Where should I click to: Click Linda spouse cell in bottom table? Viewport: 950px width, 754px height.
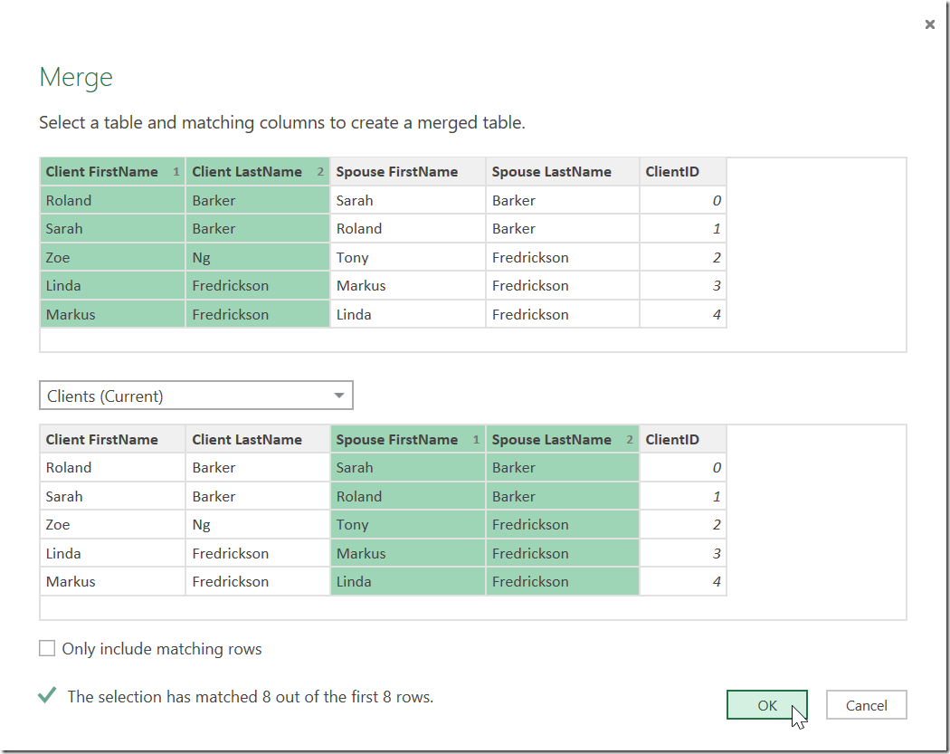click(407, 581)
